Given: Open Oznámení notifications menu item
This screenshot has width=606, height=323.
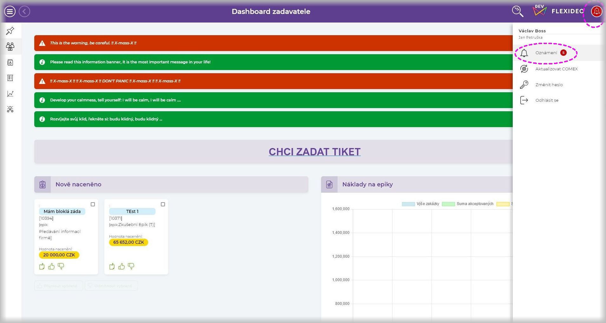Looking at the screenshot, I should pyautogui.click(x=546, y=53).
